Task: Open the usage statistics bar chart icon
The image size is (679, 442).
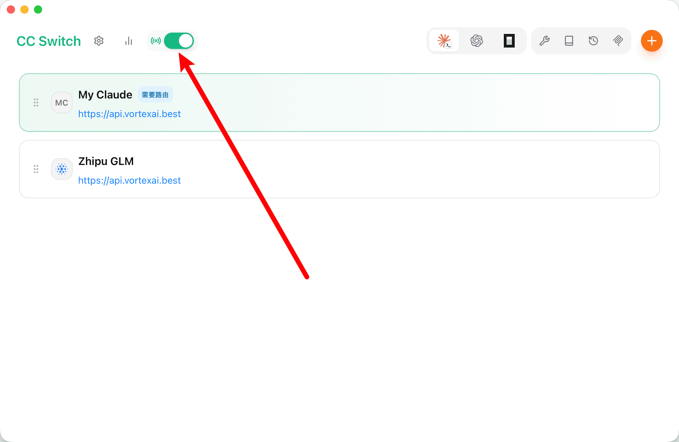Action: (129, 41)
